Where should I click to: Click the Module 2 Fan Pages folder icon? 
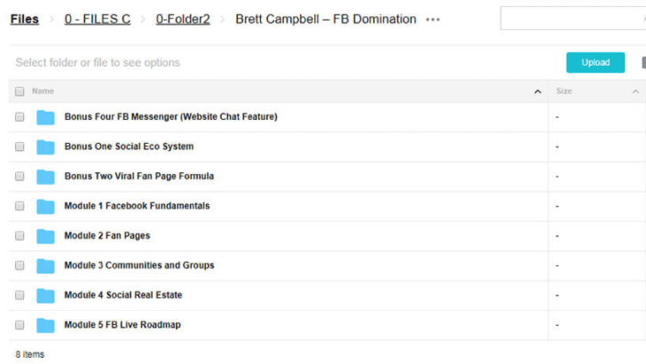point(45,236)
